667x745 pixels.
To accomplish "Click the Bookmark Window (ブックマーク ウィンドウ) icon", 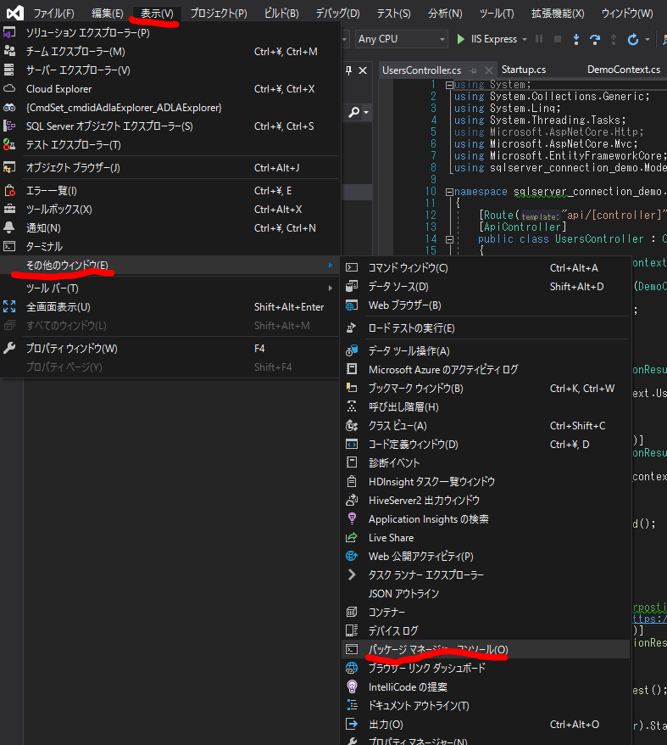I will coord(352,388).
